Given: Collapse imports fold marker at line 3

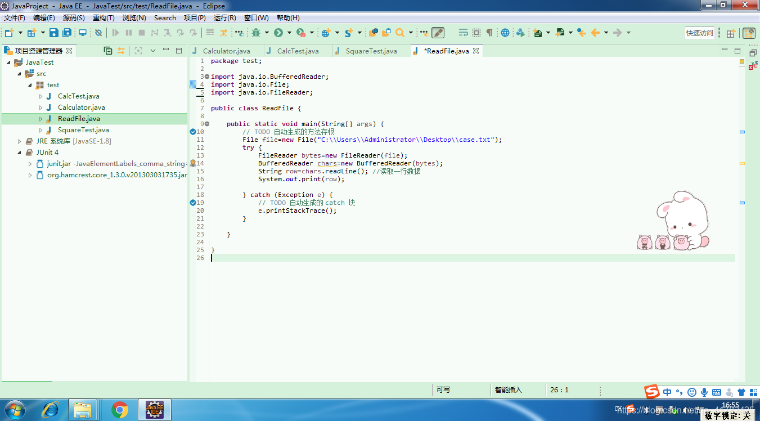Looking at the screenshot, I should coord(207,77).
